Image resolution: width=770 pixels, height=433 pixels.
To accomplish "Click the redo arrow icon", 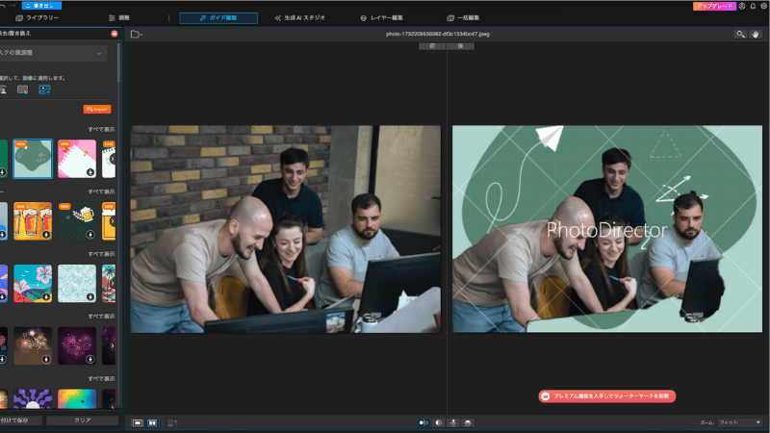I will [x=13, y=6].
